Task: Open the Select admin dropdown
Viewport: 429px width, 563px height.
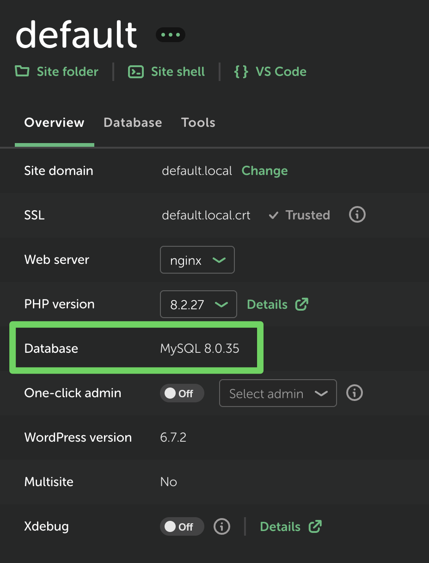Action: [x=278, y=393]
